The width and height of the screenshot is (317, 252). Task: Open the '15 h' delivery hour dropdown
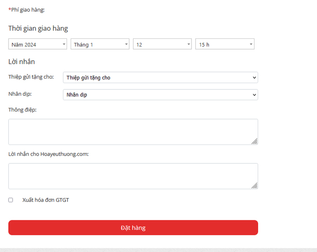click(225, 44)
